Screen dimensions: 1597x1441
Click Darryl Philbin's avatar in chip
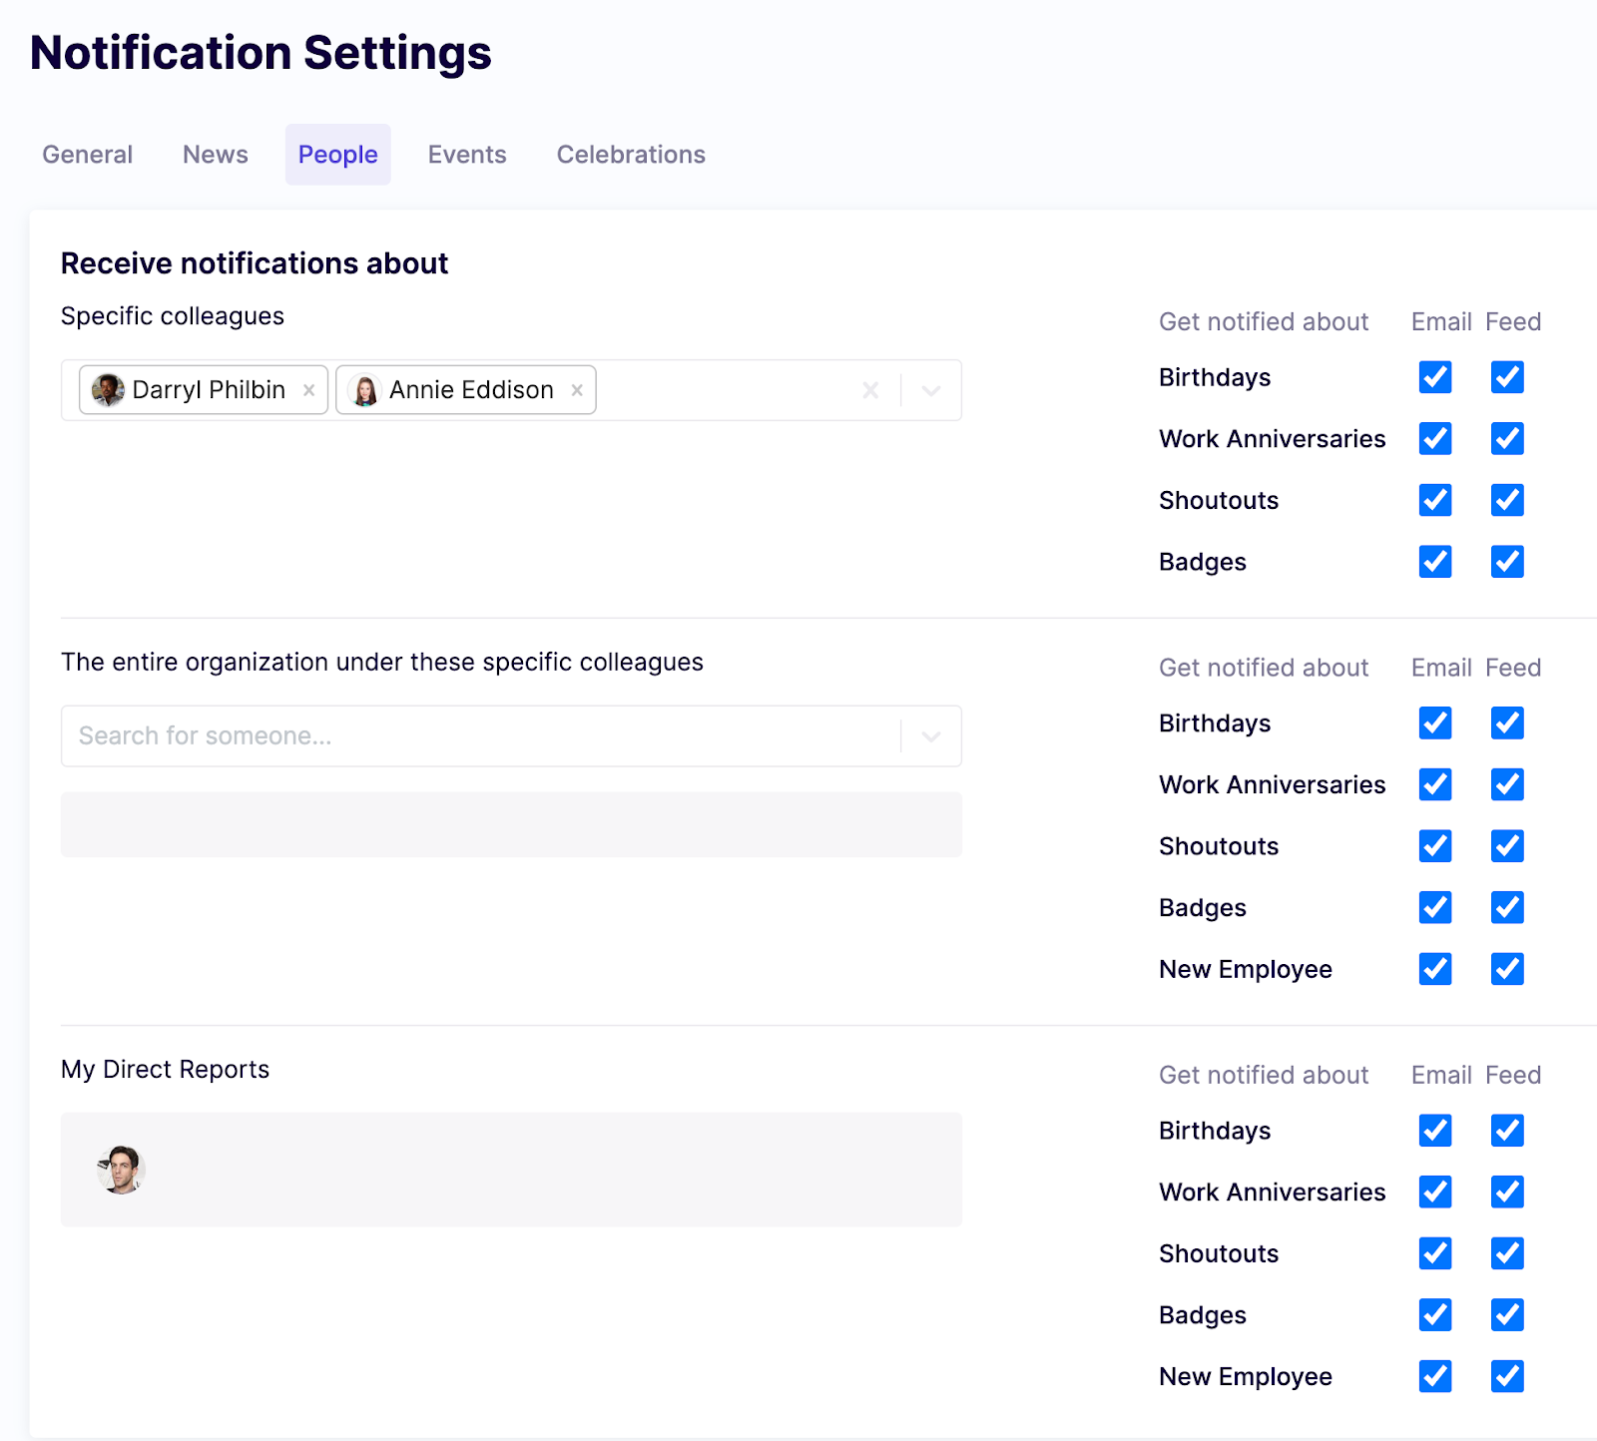point(108,390)
